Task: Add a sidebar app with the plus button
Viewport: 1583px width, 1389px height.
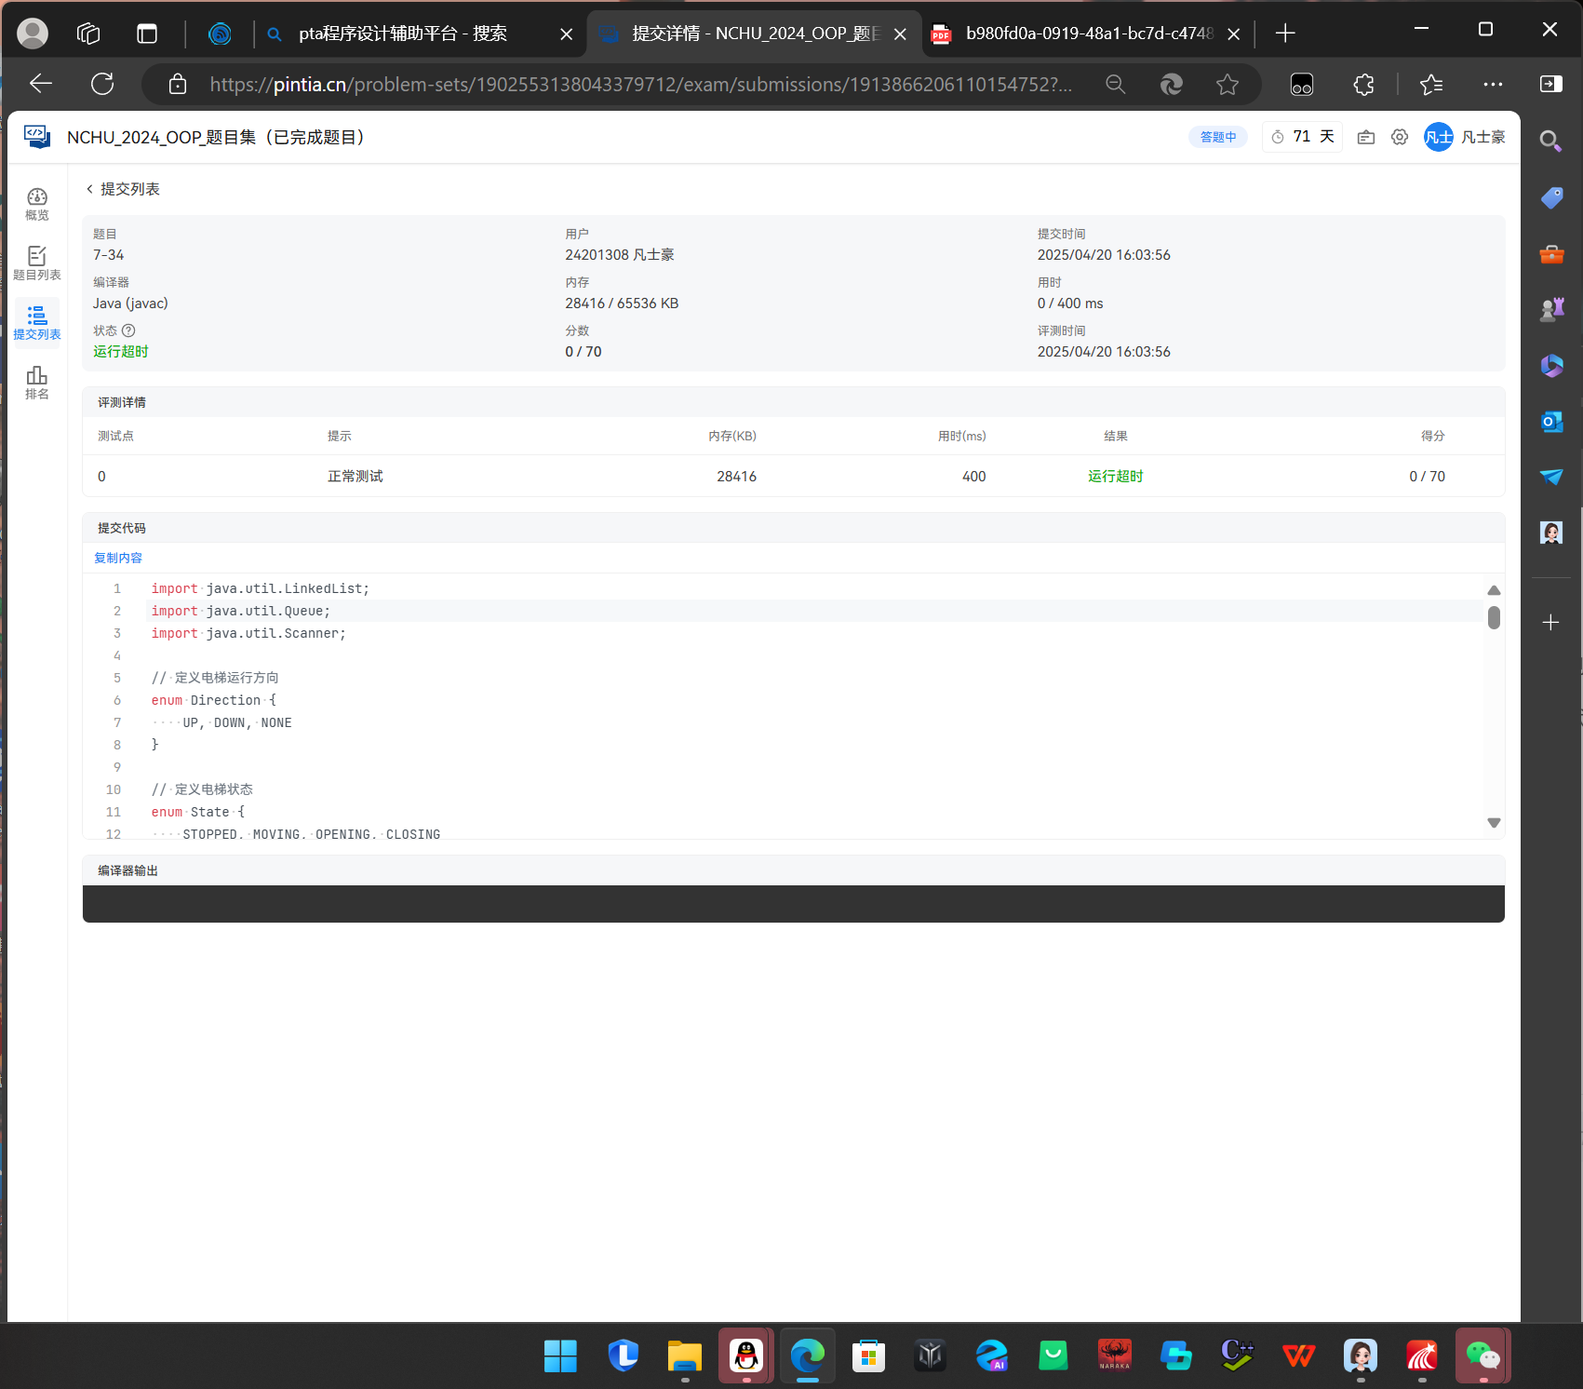Action: 1550,623
